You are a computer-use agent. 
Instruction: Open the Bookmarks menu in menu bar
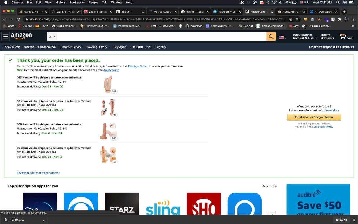77,2
